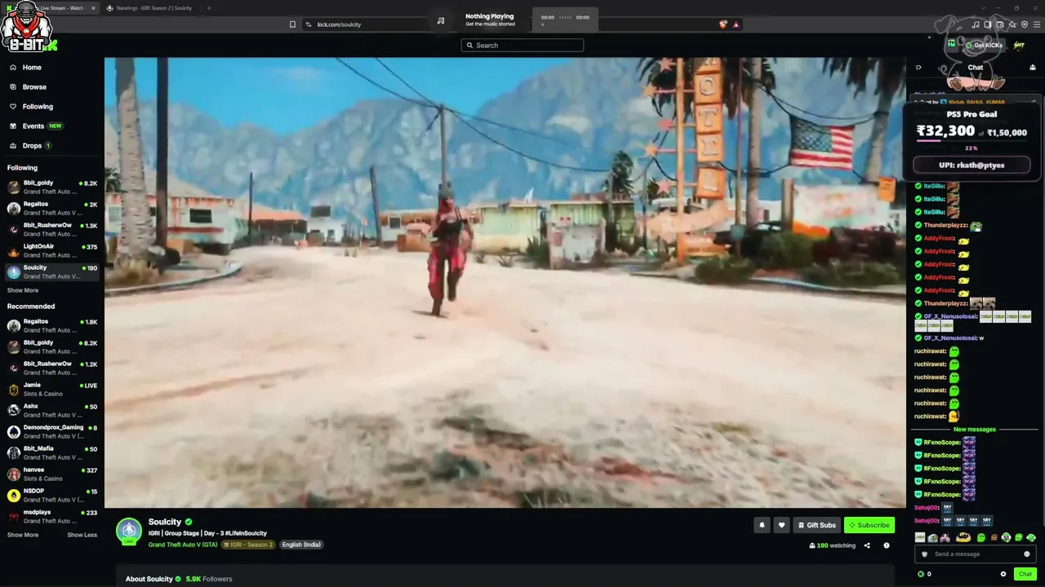Open the msdplays recommended channel
Viewport: 1045px width, 587px height.
52,516
